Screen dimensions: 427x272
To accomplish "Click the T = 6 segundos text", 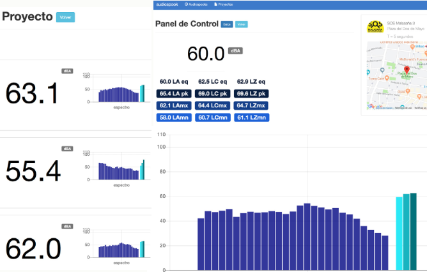I will 400,36.
